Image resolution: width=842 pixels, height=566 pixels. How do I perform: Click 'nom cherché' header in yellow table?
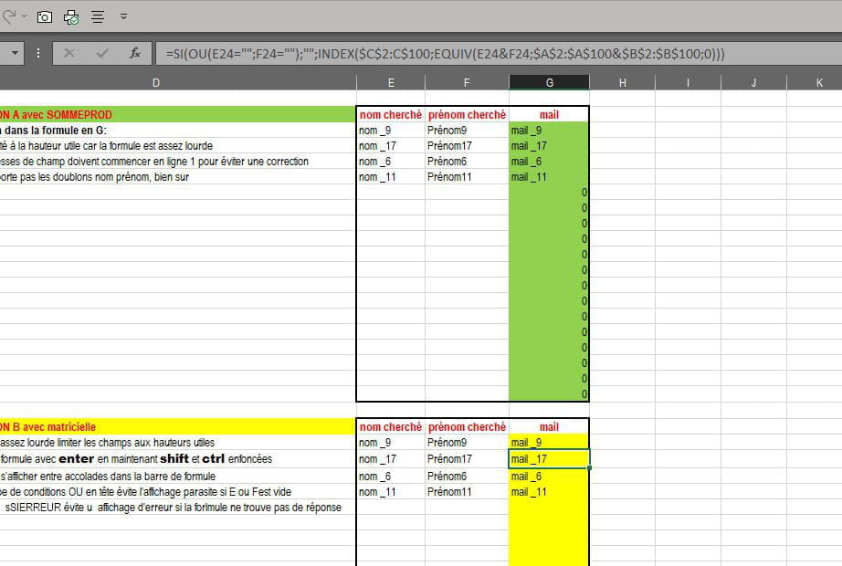click(x=390, y=427)
